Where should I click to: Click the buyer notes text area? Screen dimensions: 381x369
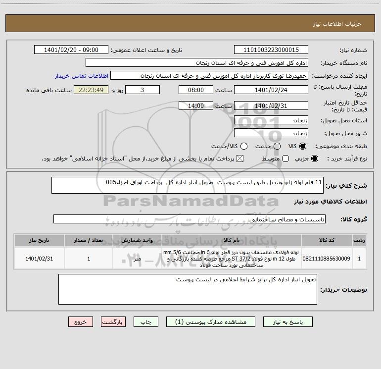pos(188,289)
